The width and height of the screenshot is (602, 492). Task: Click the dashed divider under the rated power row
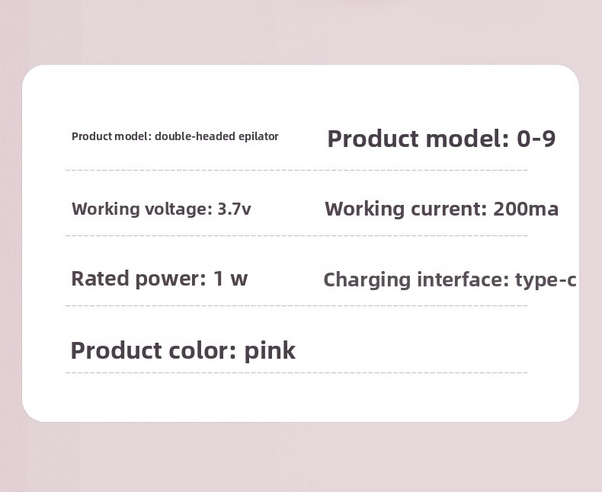296,305
